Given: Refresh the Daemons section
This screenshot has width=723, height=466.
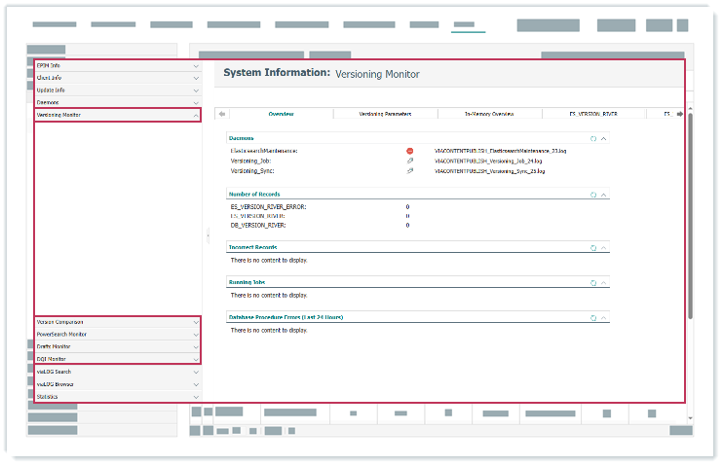Looking at the screenshot, I should [x=593, y=139].
